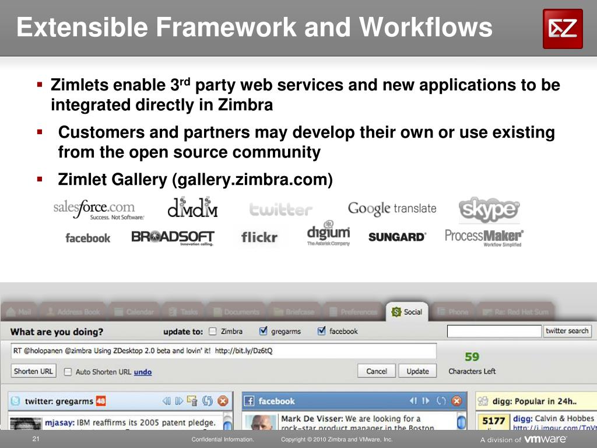Close the facebook panel
Viewport: 597px width, 448px height.
(456, 401)
